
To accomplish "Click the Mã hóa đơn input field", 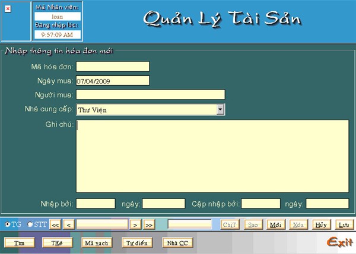I will [x=113, y=66].
